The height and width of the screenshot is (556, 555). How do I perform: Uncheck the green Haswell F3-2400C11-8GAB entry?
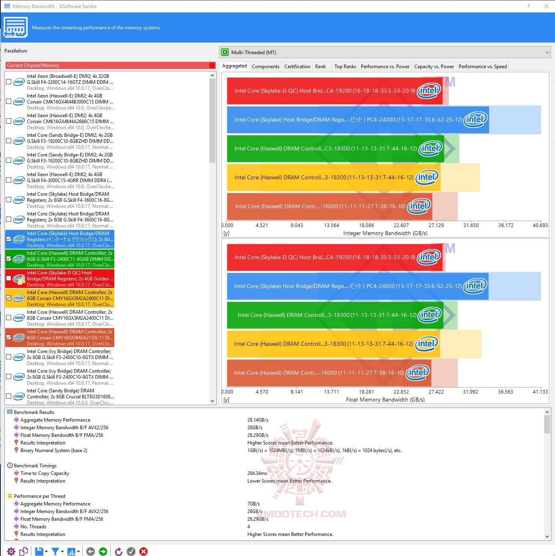tap(8, 259)
